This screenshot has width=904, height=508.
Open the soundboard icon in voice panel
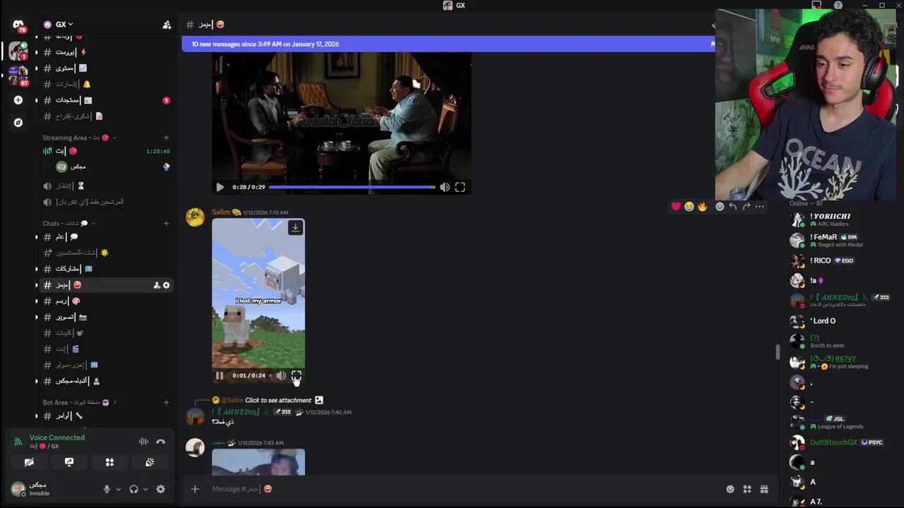pos(149,462)
